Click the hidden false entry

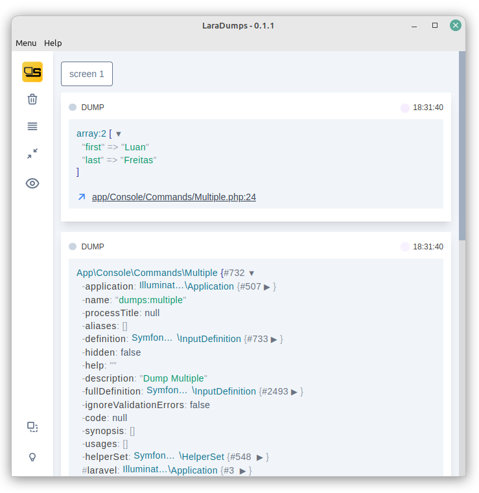111,352
